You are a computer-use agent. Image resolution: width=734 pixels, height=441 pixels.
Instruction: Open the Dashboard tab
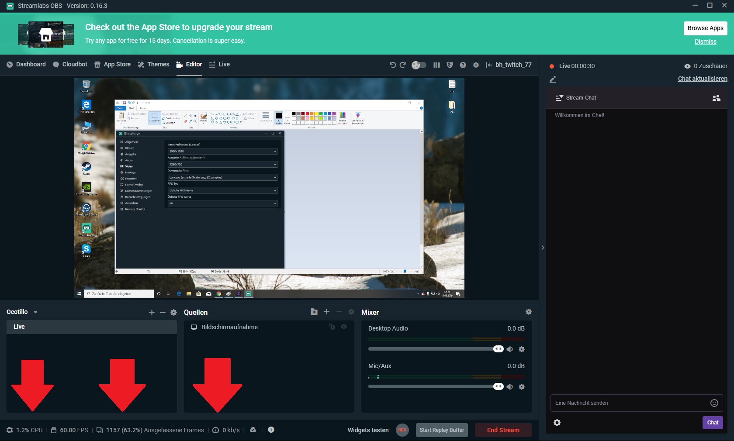(26, 64)
